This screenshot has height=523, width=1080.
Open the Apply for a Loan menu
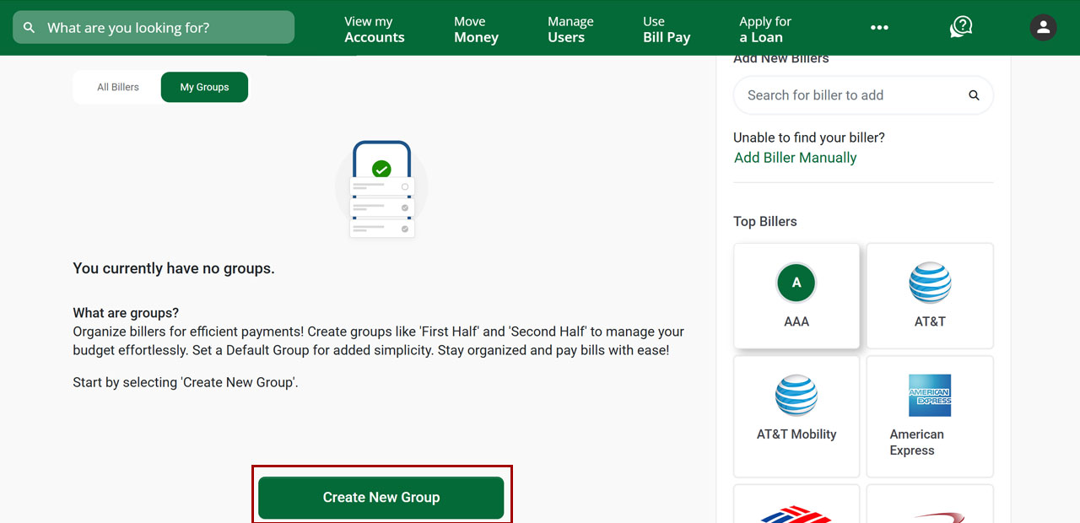(764, 28)
